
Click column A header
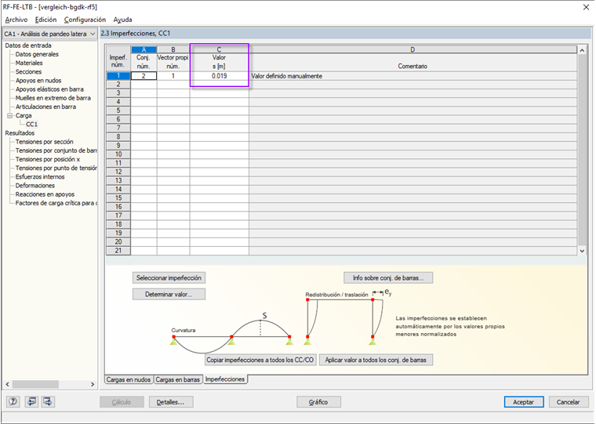(144, 49)
